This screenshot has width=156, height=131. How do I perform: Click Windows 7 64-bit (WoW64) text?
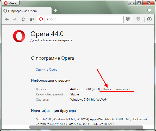click(x=89, y=100)
